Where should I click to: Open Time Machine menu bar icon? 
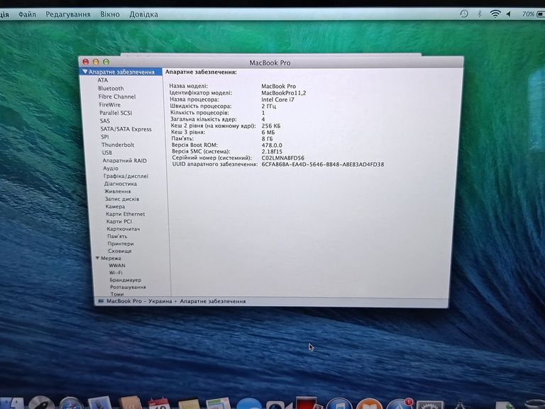tap(464, 14)
